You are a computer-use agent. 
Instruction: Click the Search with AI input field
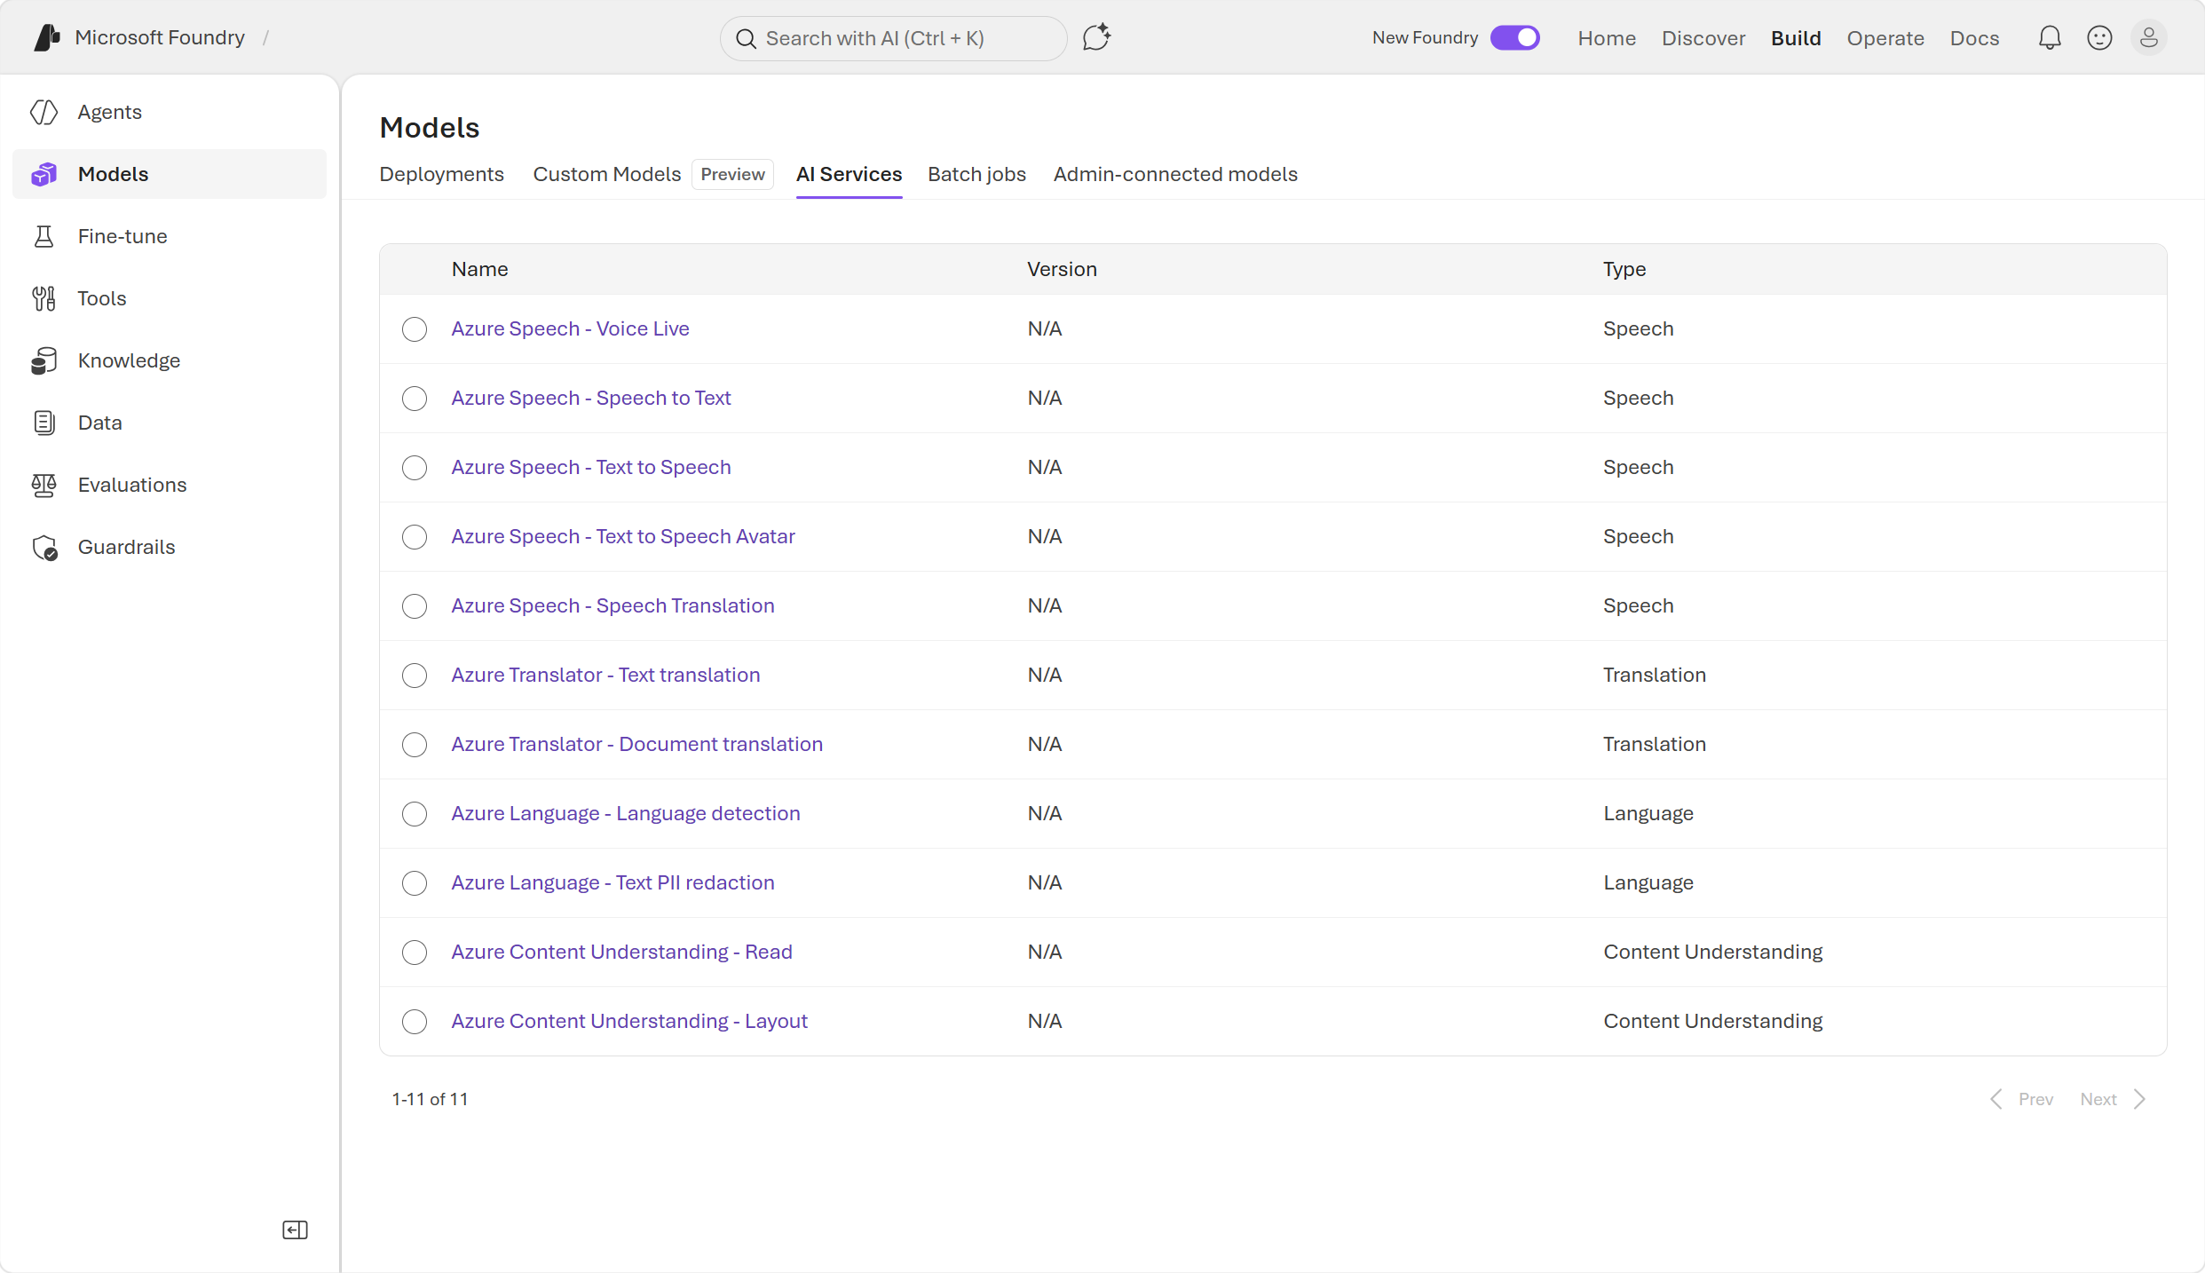893,38
